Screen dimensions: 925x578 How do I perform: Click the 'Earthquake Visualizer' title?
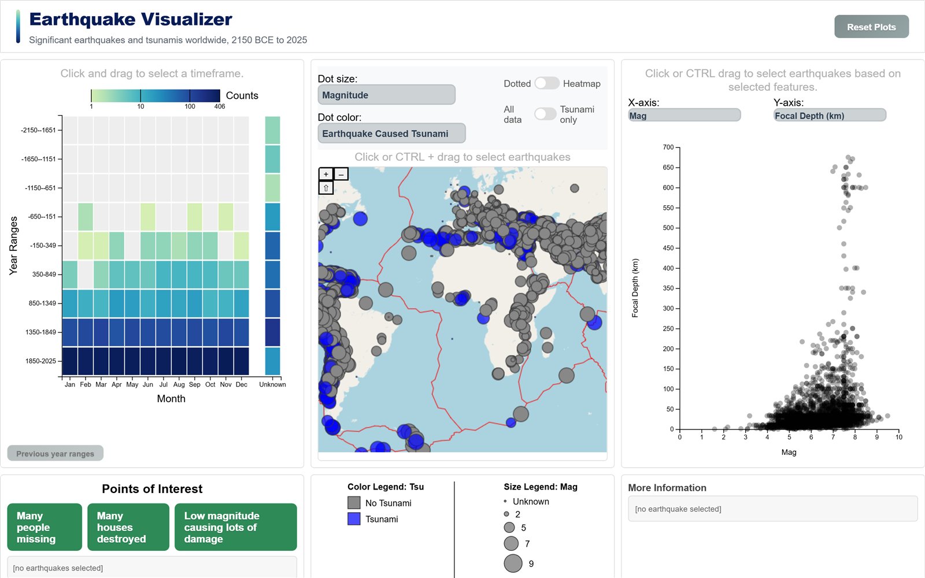coord(131,19)
